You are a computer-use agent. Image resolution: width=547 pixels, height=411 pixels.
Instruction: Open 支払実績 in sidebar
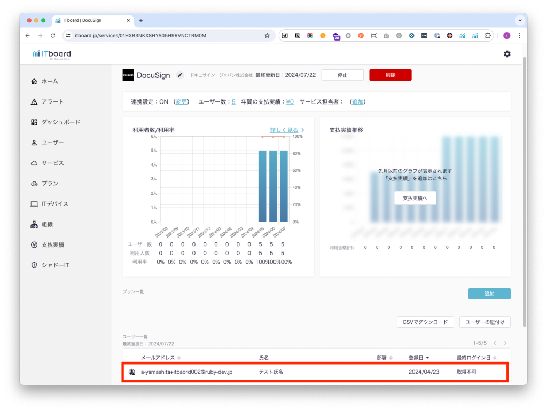[x=52, y=245]
